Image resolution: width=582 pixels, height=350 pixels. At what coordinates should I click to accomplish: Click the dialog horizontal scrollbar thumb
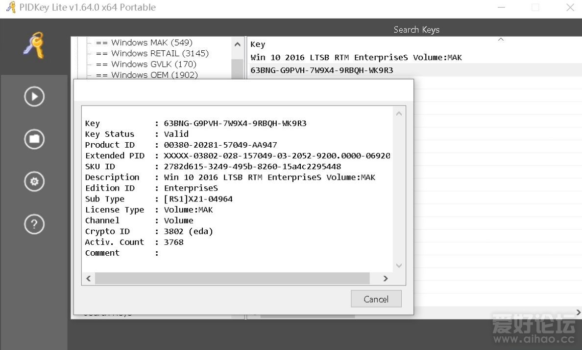pyautogui.click(x=232, y=279)
